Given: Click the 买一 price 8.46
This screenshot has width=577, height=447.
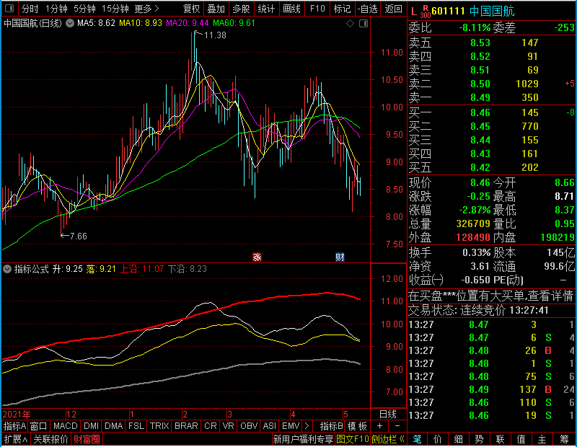Looking at the screenshot, I should pyautogui.click(x=480, y=112).
